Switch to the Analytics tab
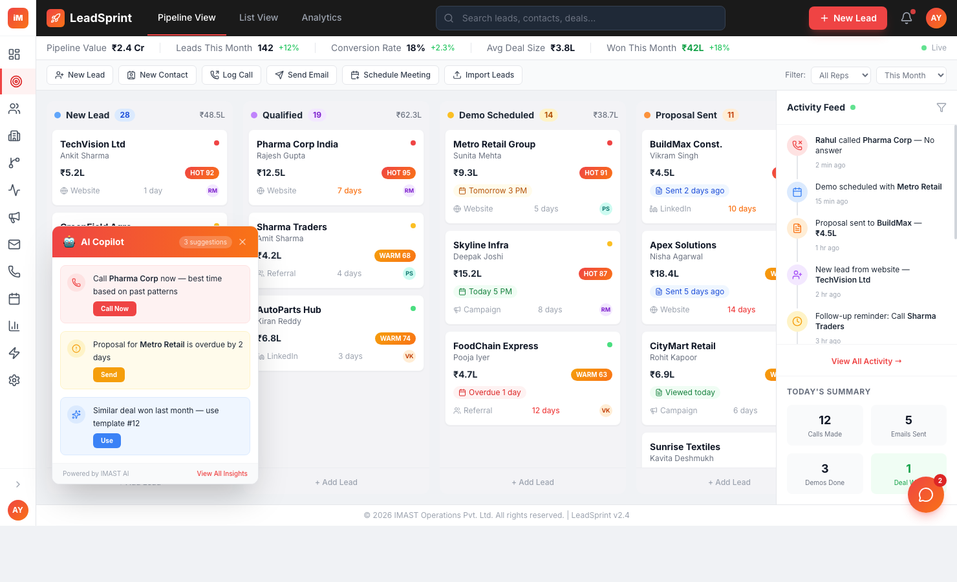The height and width of the screenshot is (582, 957). tap(321, 17)
